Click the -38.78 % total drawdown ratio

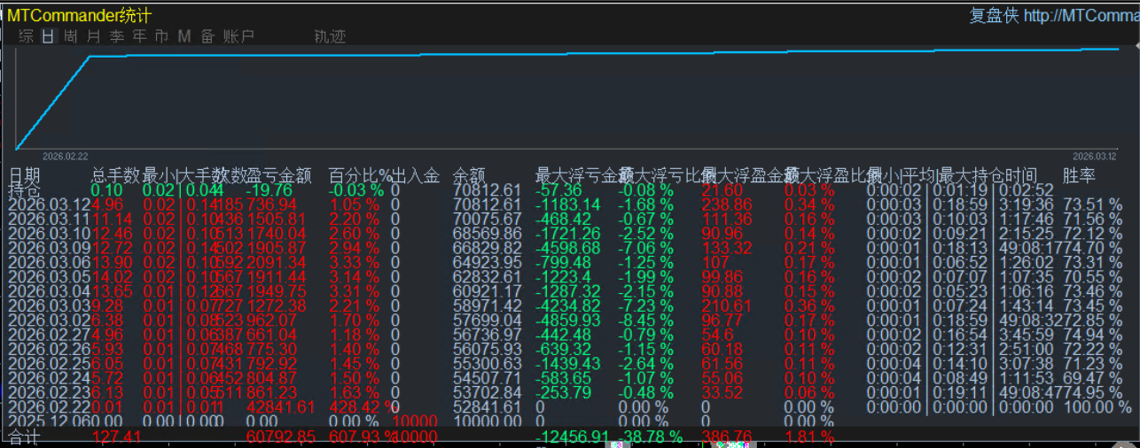pos(651,436)
